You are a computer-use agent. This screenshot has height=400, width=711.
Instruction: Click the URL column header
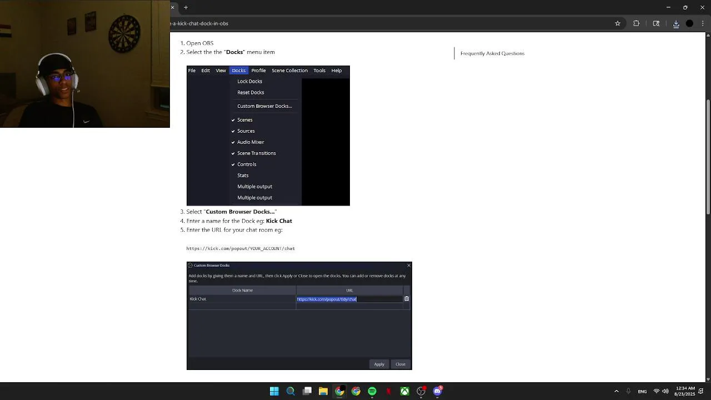[349, 290]
